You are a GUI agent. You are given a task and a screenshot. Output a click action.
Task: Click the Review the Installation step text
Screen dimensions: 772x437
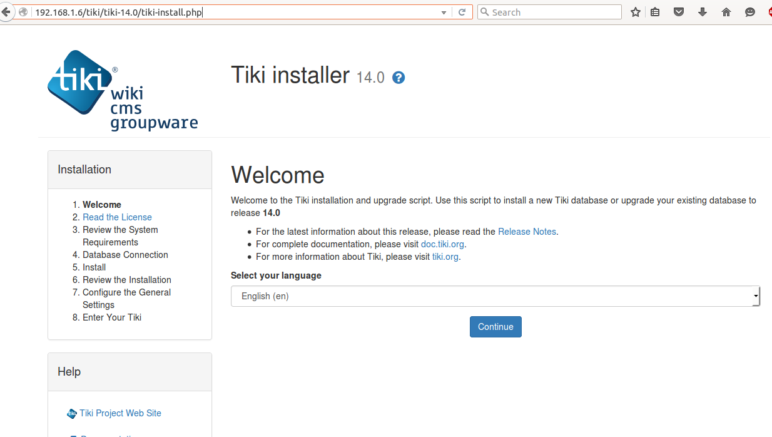127,280
